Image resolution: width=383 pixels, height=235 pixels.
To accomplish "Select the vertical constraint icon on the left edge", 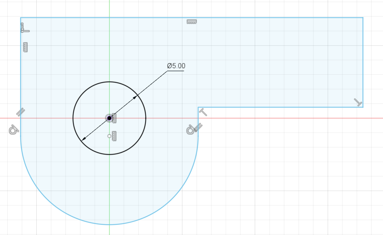I will point(25,47).
